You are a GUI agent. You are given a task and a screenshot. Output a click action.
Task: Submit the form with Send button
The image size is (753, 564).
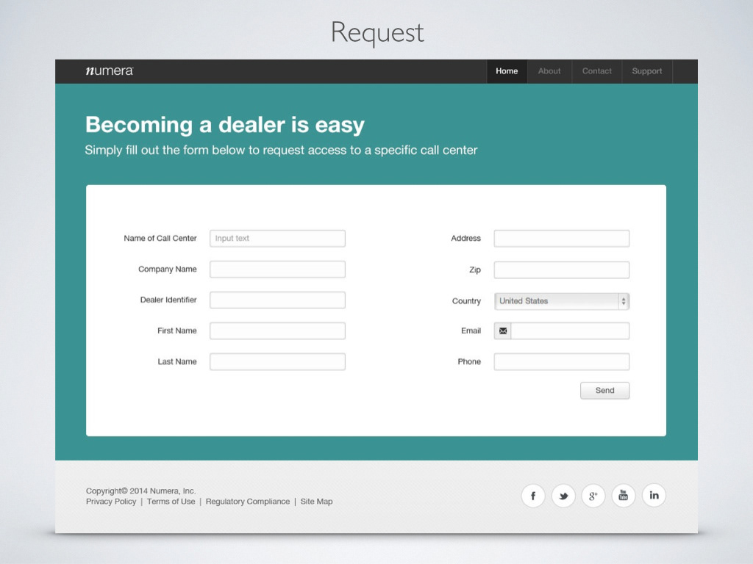tap(604, 391)
